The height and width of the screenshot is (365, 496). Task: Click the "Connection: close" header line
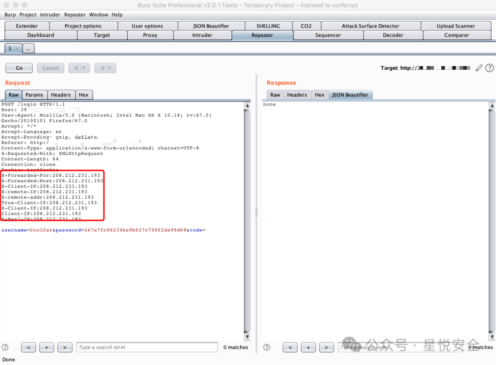click(x=28, y=164)
